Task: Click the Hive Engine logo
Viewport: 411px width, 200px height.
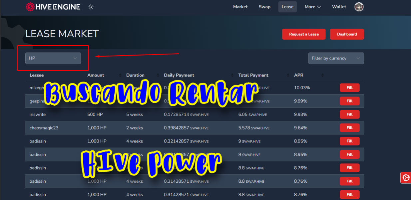Action: 53,7
